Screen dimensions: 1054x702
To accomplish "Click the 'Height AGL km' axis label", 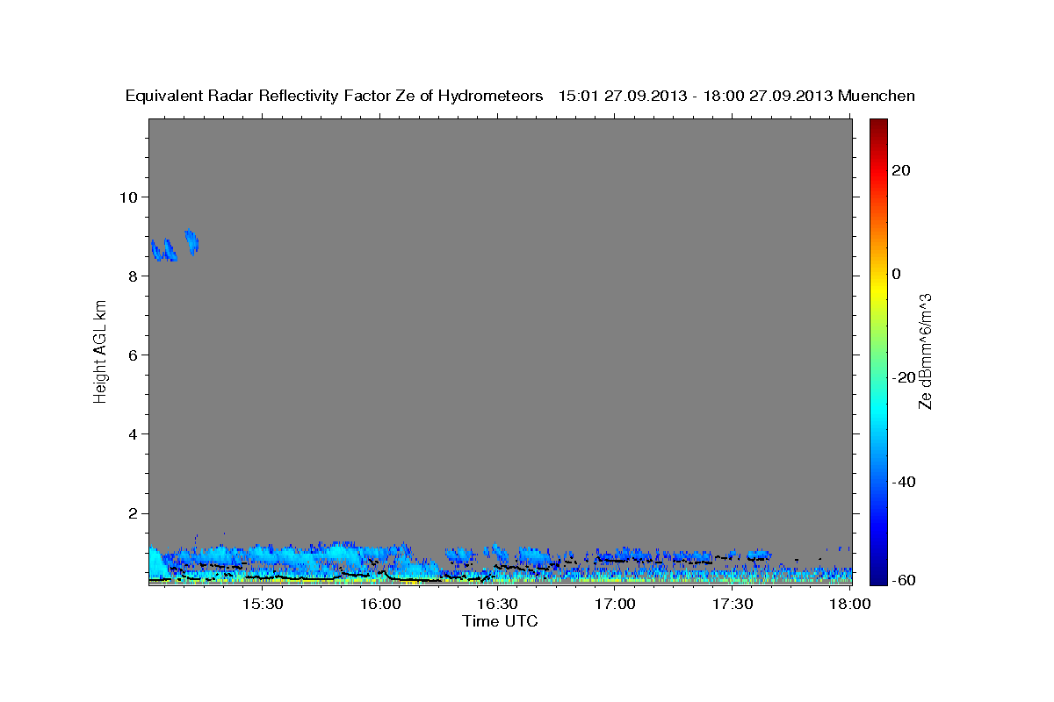I will pyautogui.click(x=101, y=351).
